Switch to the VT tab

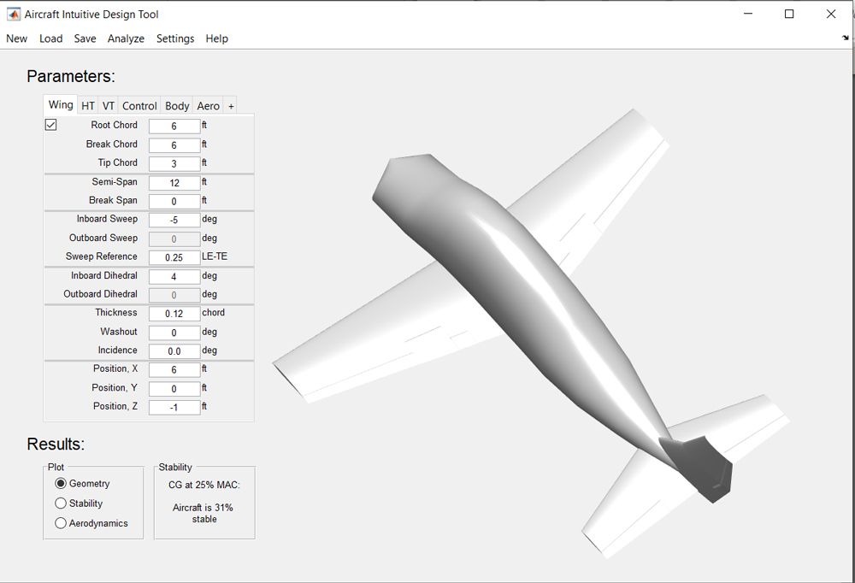click(x=109, y=106)
